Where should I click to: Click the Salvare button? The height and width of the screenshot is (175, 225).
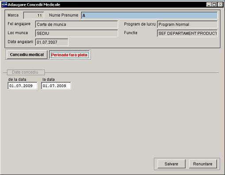(x=172, y=164)
